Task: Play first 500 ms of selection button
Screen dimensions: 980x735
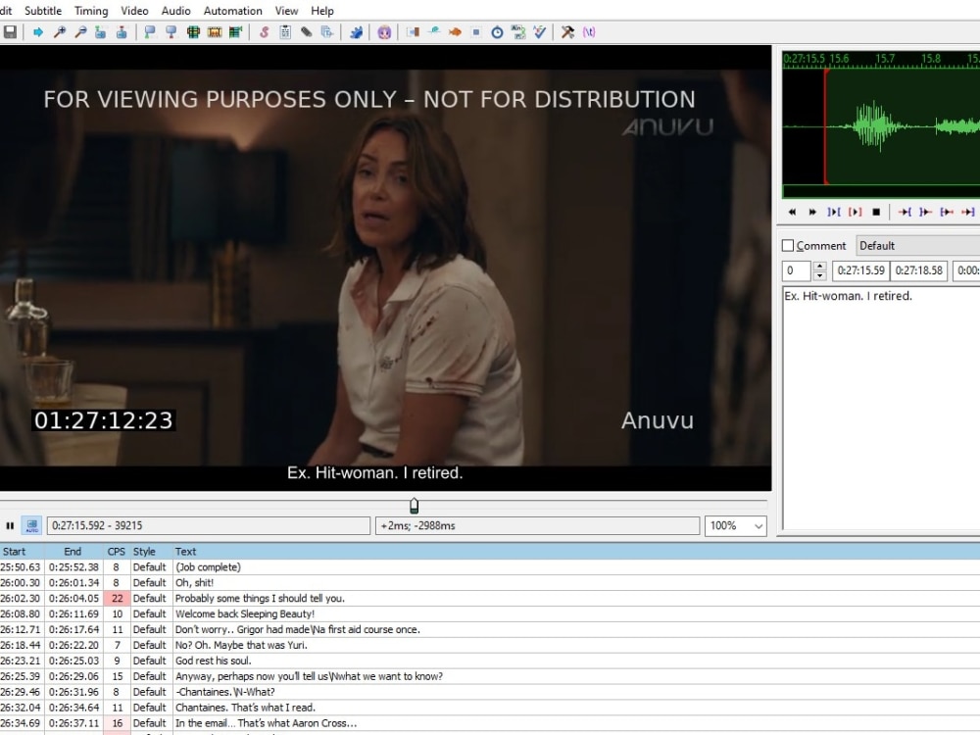Action: click(947, 212)
